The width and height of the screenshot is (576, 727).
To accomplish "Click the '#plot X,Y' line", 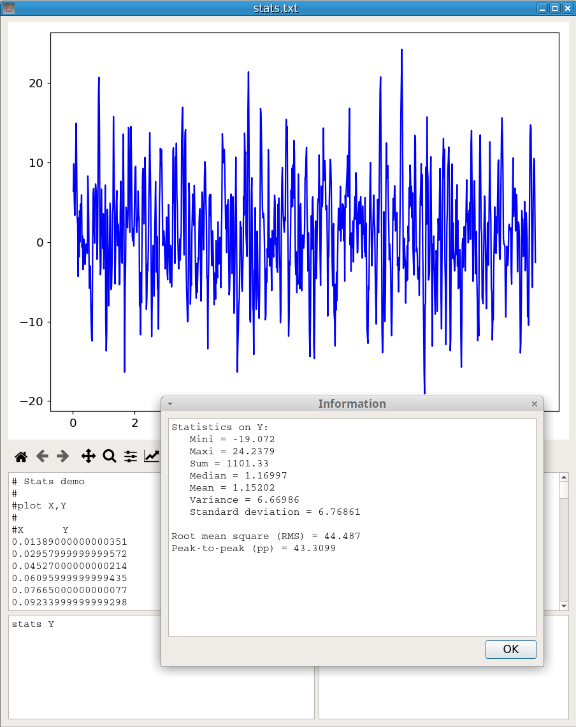I will pyautogui.click(x=39, y=505).
